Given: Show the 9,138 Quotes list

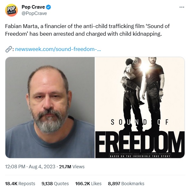Looking at the screenshot, I should [x=55, y=184].
